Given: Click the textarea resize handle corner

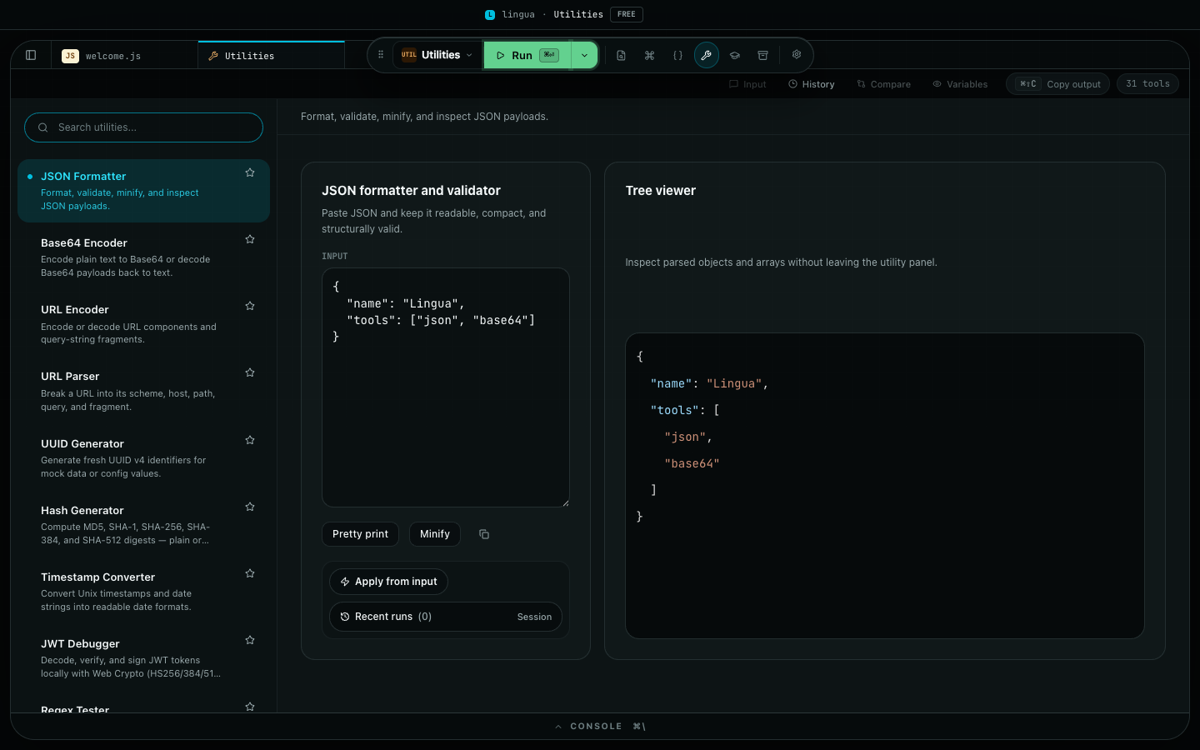Looking at the screenshot, I should pyautogui.click(x=565, y=502).
